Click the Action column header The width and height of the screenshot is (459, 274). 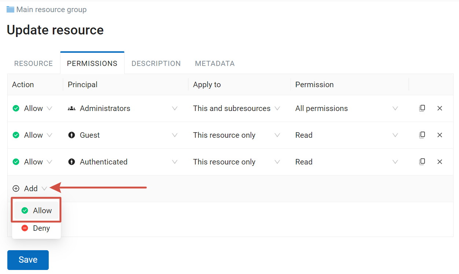click(23, 85)
